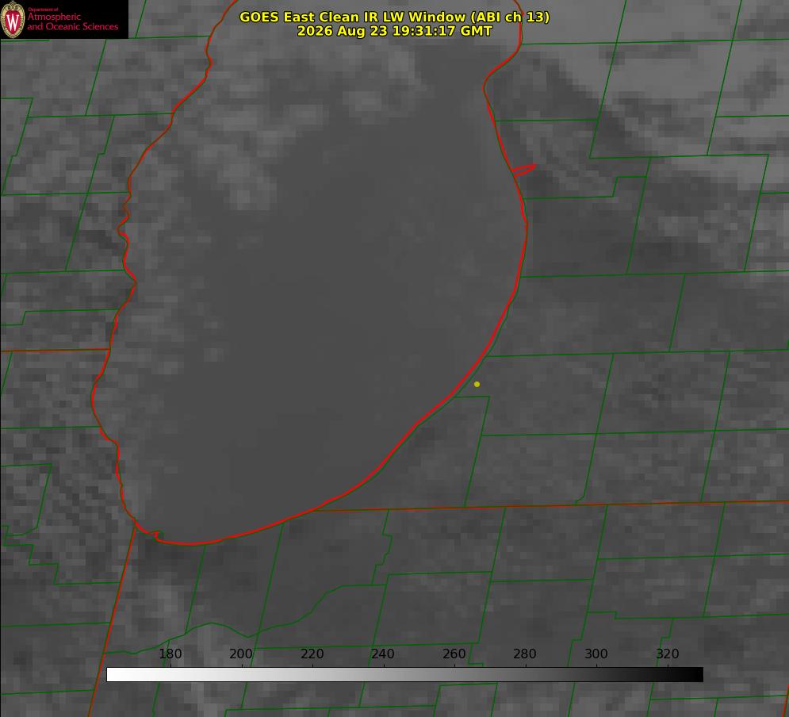Select the yellow dot marker near the lake shore

(x=477, y=384)
